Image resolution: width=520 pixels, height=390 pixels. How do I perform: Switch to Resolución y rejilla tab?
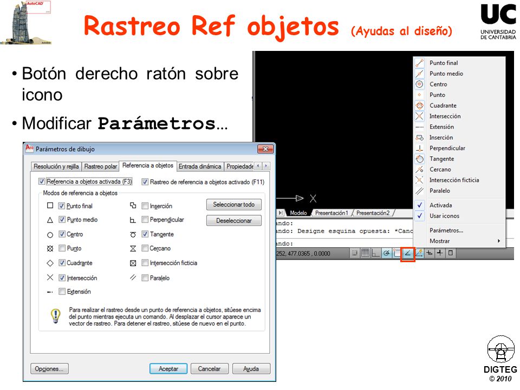click(x=56, y=166)
